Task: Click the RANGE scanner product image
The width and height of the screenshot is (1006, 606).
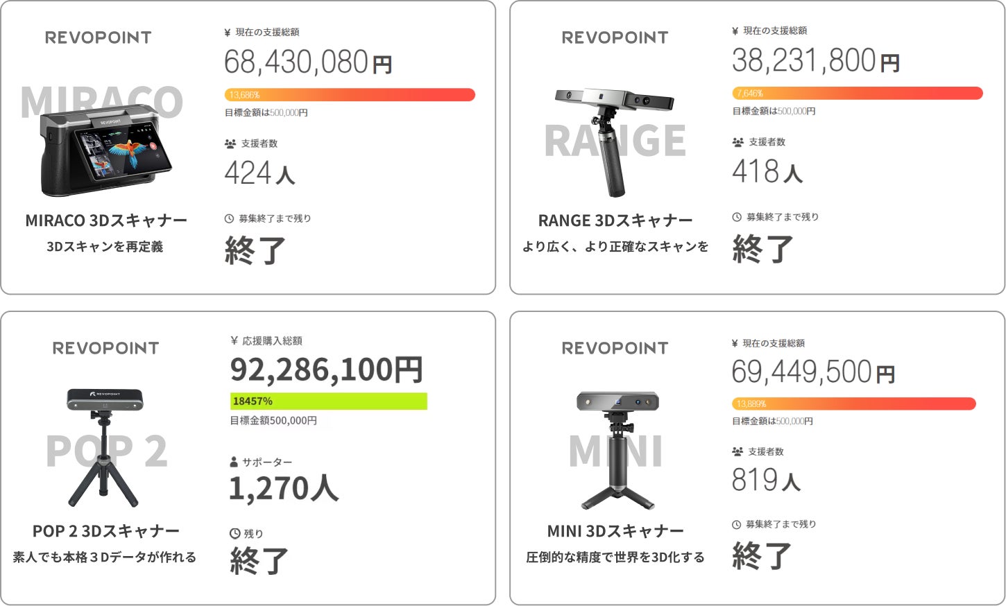Action: (615, 139)
